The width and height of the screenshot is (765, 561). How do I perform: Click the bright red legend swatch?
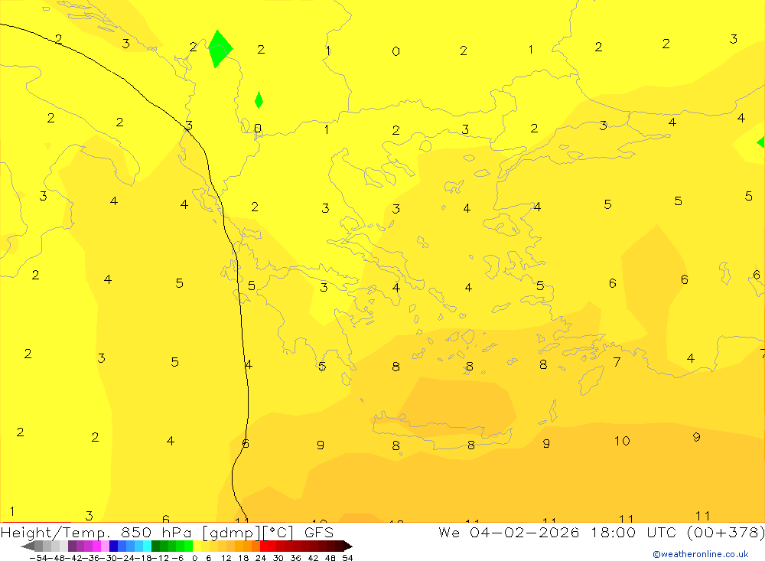click(x=264, y=546)
